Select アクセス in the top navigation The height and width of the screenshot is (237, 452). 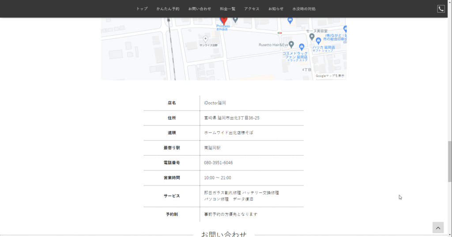click(x=252, y=9)
